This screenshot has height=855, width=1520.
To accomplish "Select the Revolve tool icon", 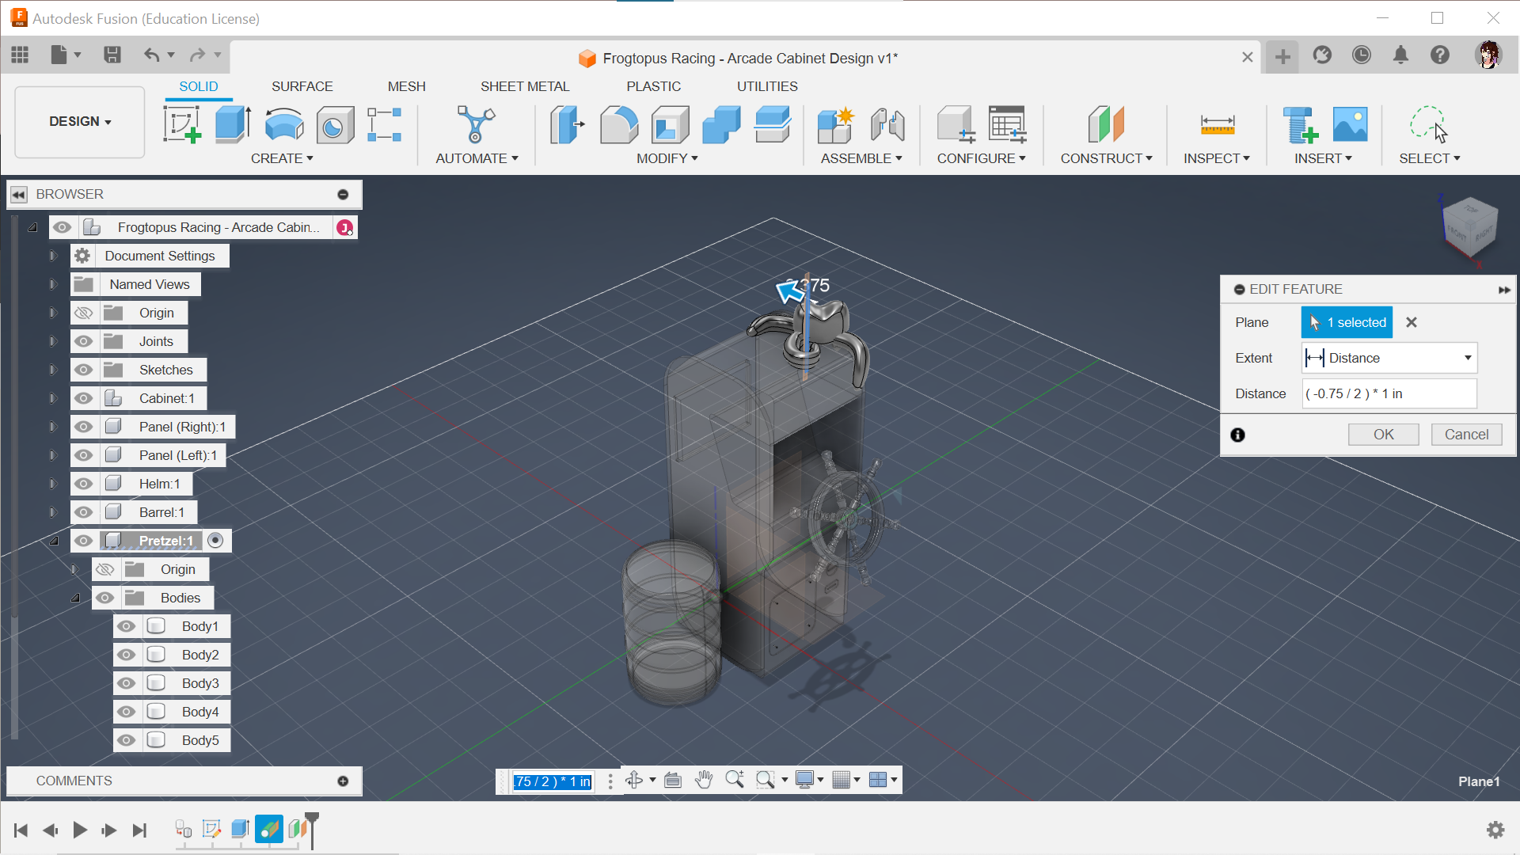I will [284, 125].
